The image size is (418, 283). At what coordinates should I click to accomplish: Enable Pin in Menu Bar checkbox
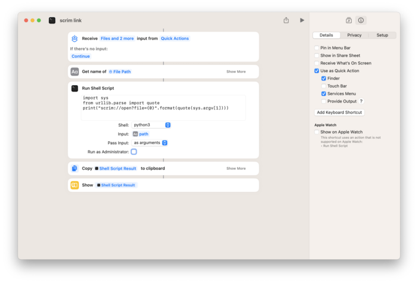(x=316, y=48)
